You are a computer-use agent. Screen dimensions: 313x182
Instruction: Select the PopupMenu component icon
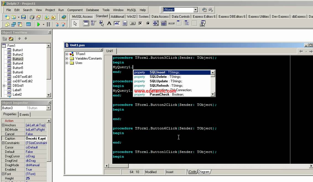click(x=101, y=24)
